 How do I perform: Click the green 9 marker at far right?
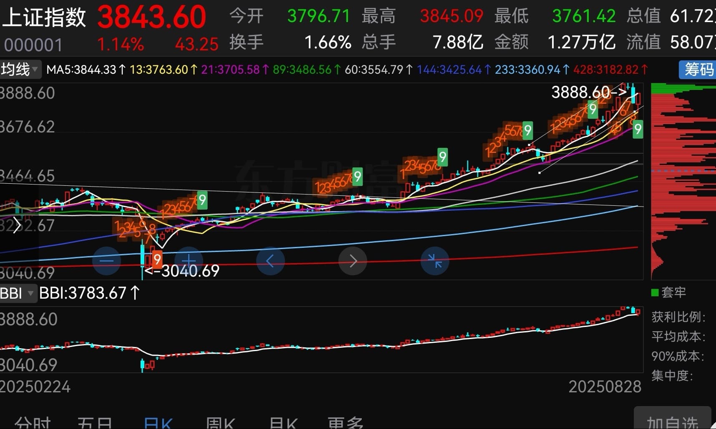638,129
